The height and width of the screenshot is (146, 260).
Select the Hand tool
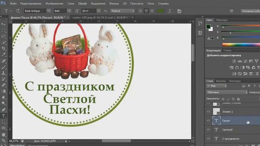[3, 135]
